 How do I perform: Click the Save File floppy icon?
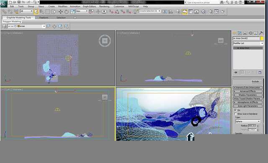point(19,2)
